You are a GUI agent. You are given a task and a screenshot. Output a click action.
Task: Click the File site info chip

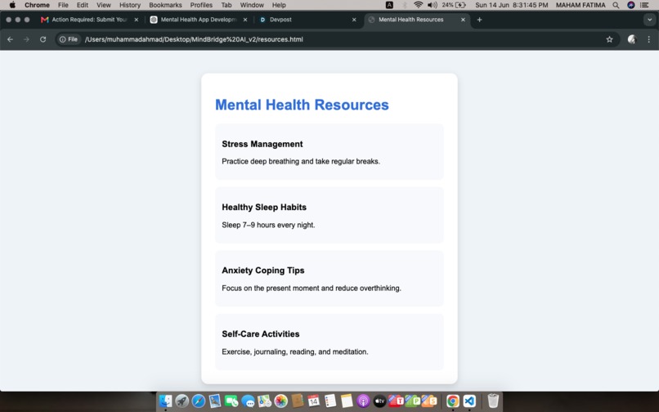[x=69, y=39]
